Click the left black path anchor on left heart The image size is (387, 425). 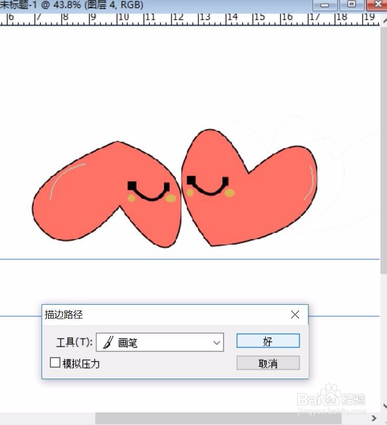pyautogui.click(x=132, y=186)
